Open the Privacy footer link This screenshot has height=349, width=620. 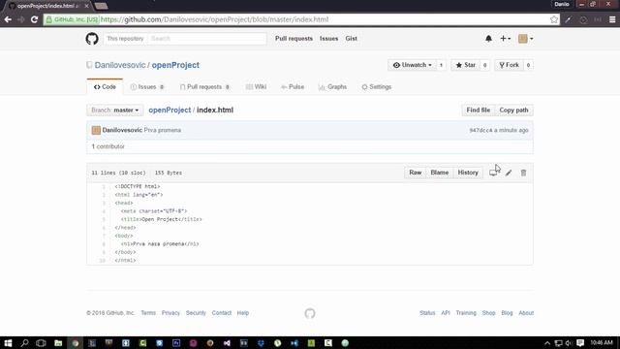pos(170,313)
